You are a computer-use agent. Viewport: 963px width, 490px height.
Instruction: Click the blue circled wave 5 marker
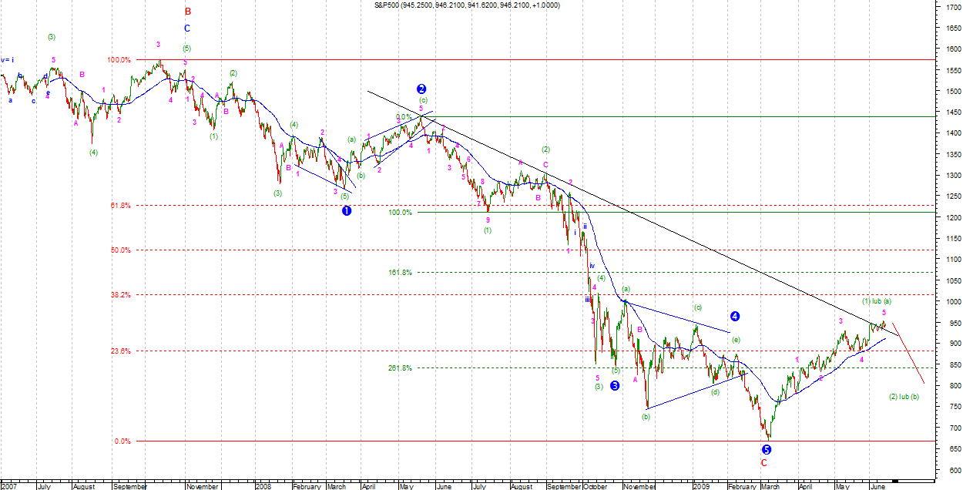coord(767,449)
